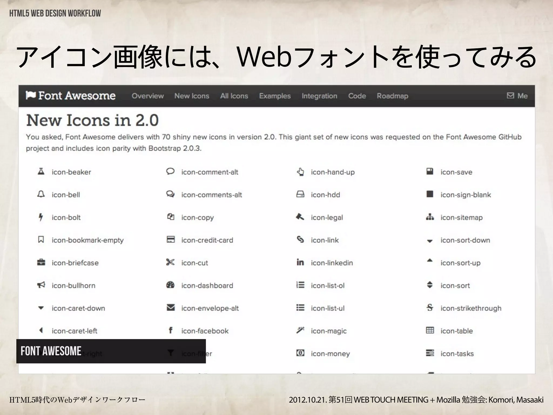Open the New Icons nav item
This screenshot has height=415, width=553.
(x=192, y=96)
